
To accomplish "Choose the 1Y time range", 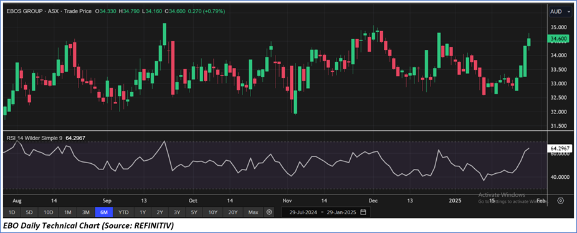I will click(x=143, y=212).
